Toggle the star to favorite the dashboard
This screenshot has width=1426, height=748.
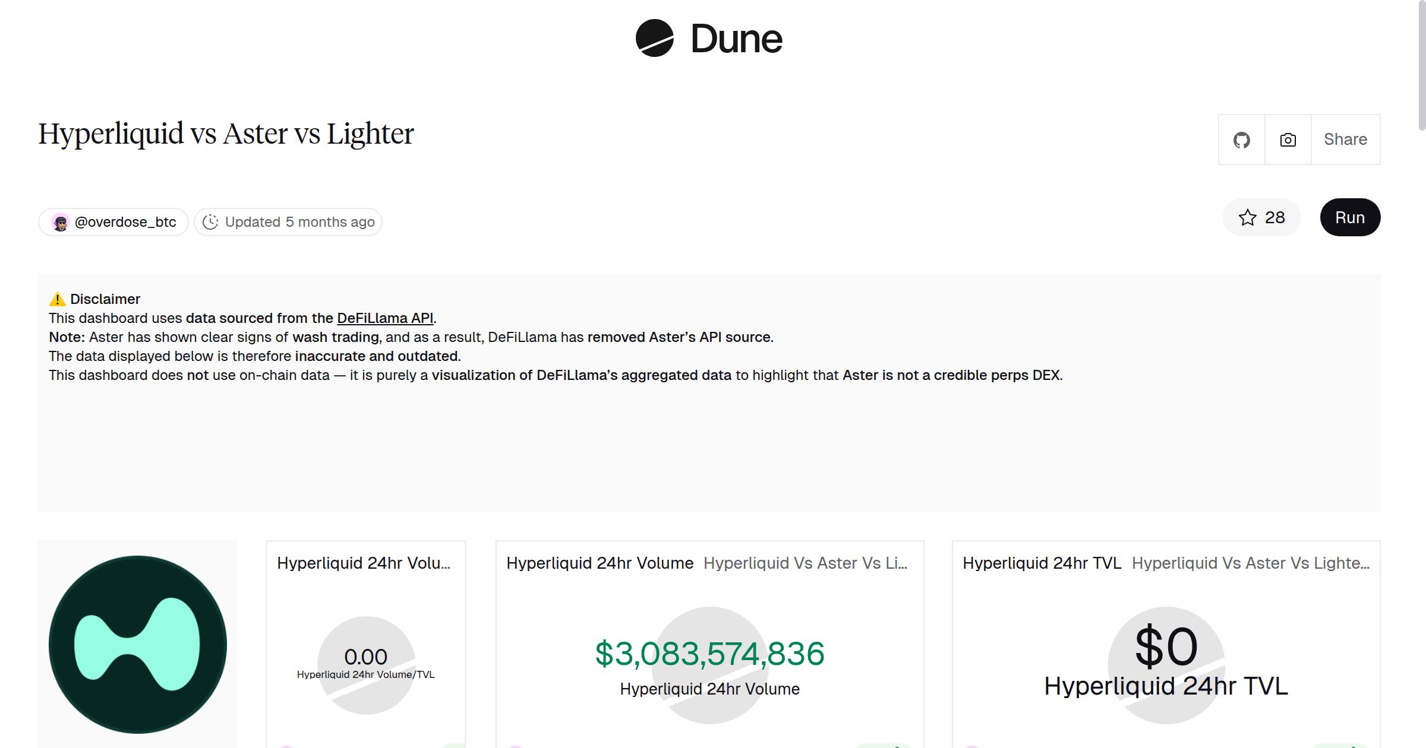click(x=1248, y=217)
